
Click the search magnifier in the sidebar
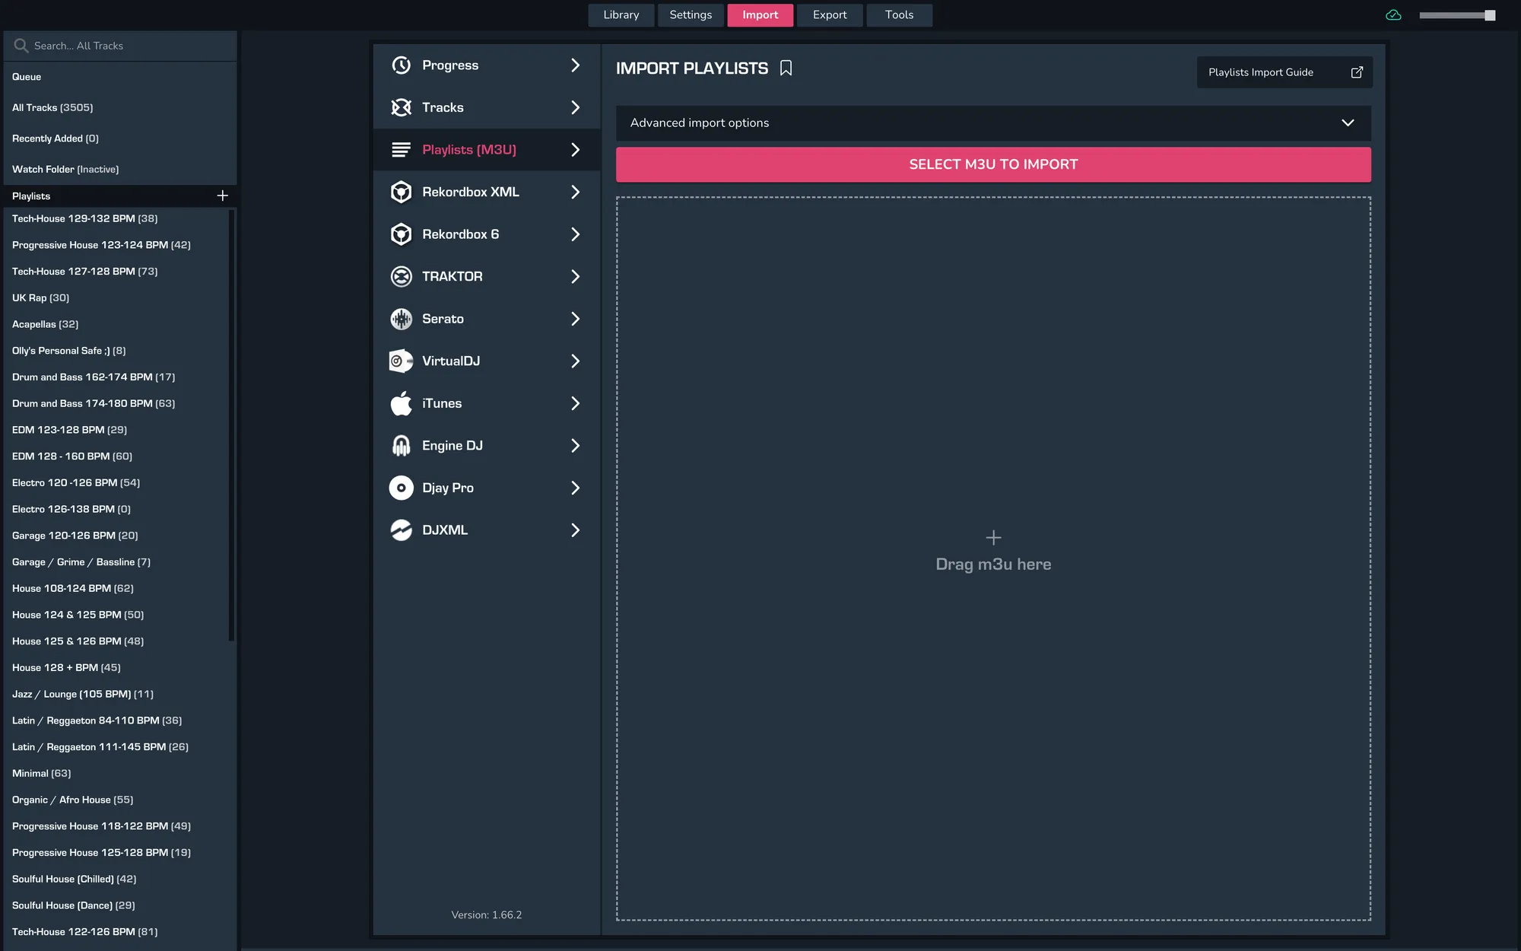coord(21,46)
